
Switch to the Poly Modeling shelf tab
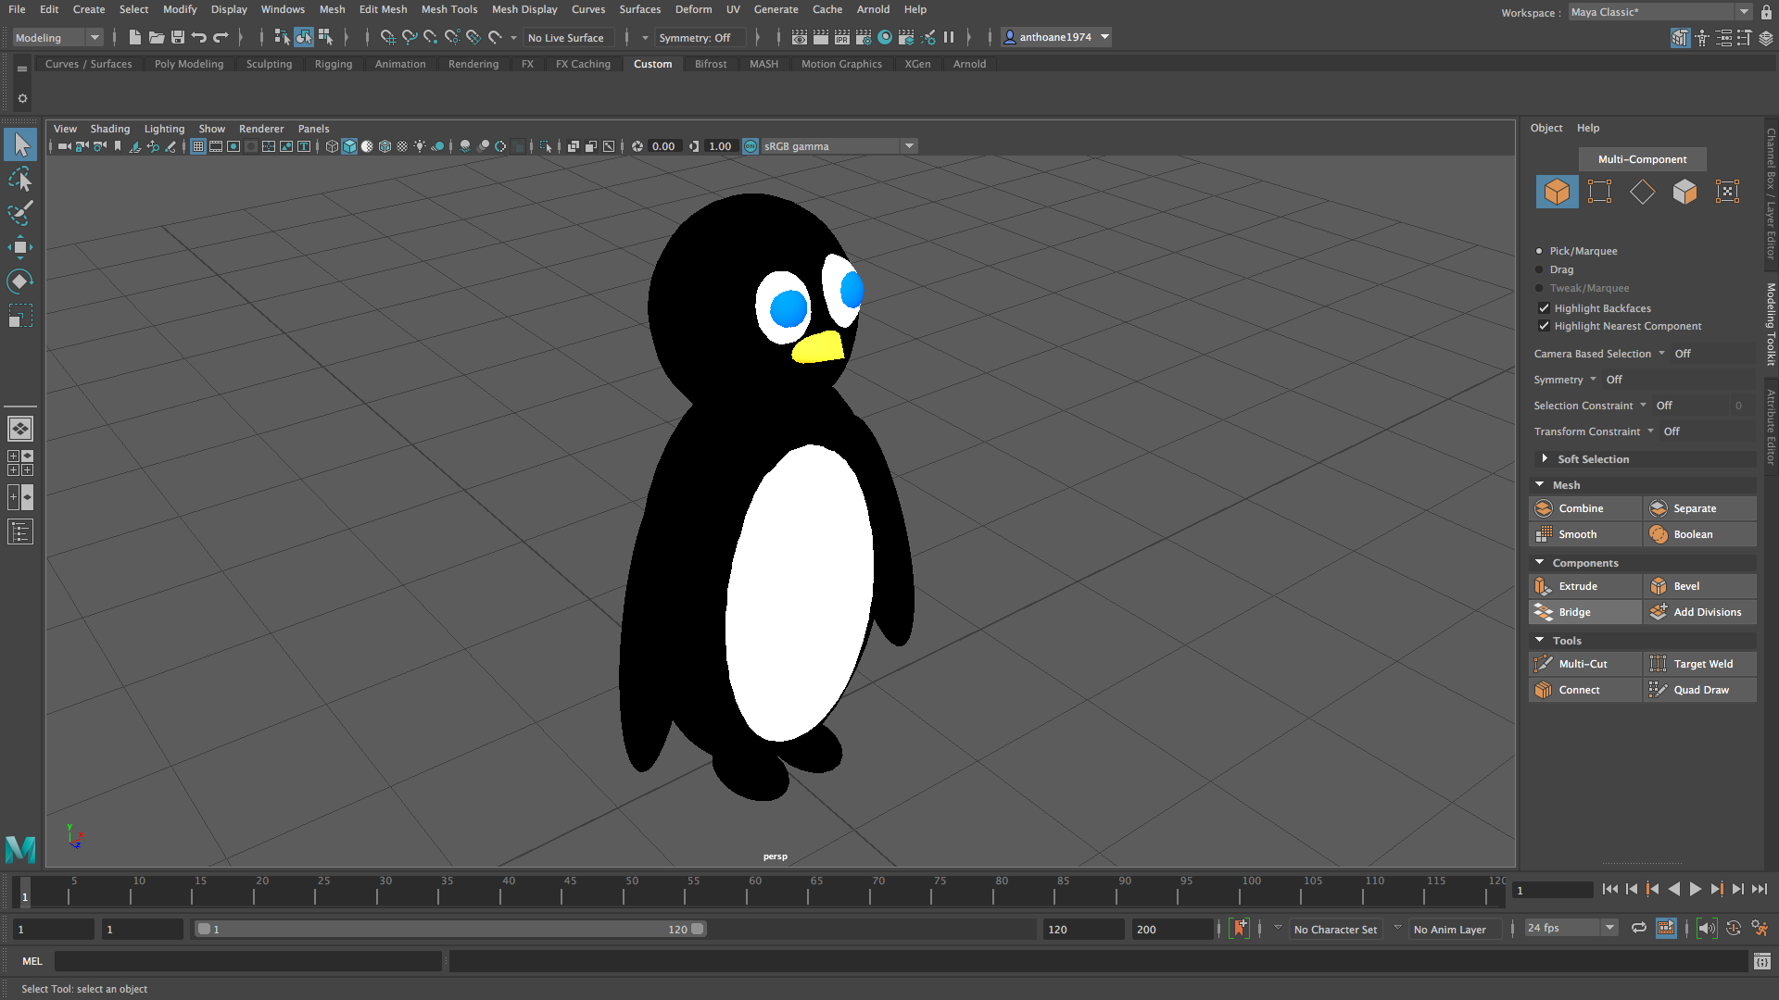coord(189,64)
